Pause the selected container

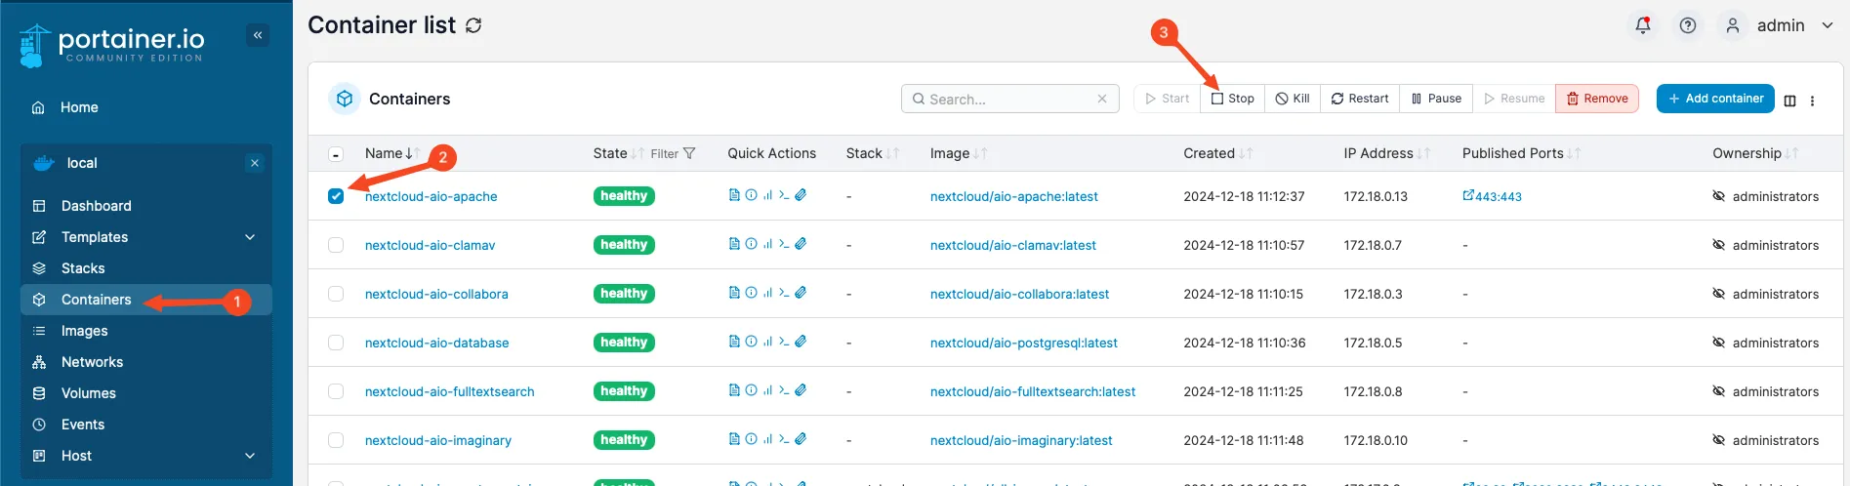point(1436,99)
